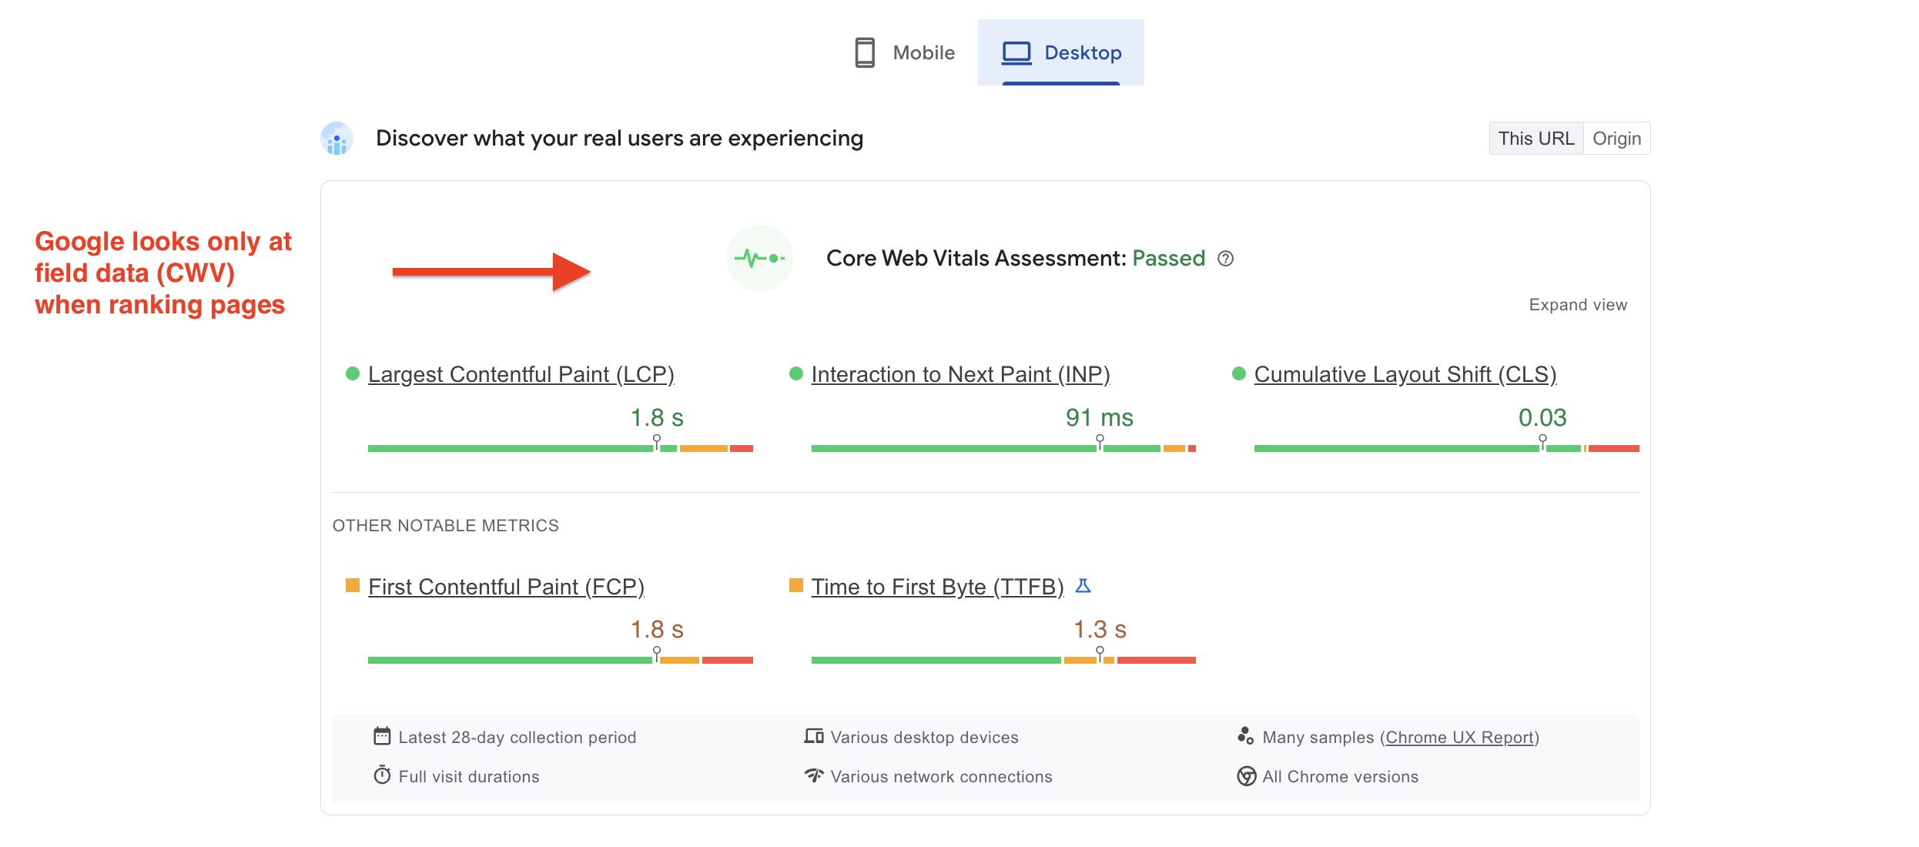Screen dimensions: 1919x847
Task: Click the green dot next to INP
Action: (x=796, y=373)
